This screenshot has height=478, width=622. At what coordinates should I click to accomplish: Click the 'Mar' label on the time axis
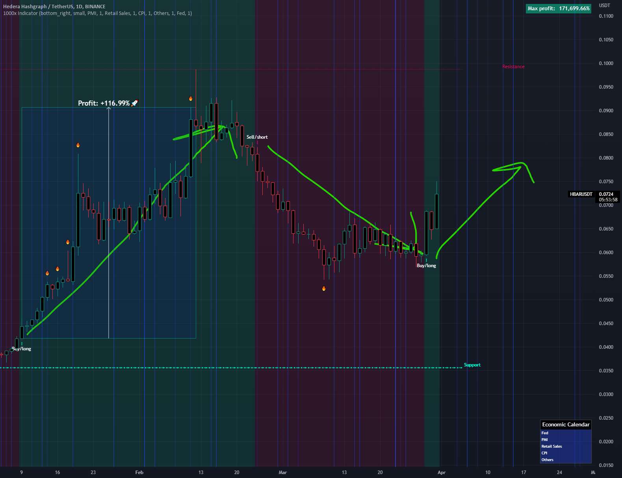coord(282,472)
